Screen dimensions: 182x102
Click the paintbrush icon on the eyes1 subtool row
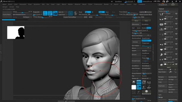click(173, 64)
